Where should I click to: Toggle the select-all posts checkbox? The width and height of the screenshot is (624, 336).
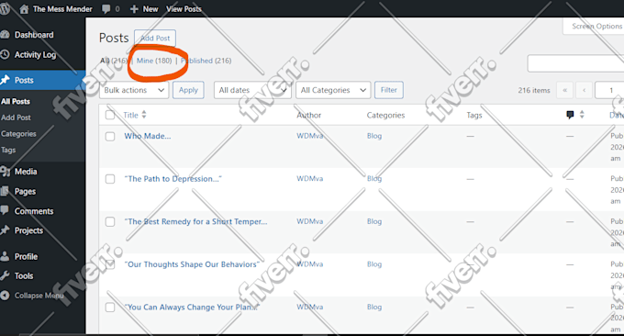tap(110, 115)
